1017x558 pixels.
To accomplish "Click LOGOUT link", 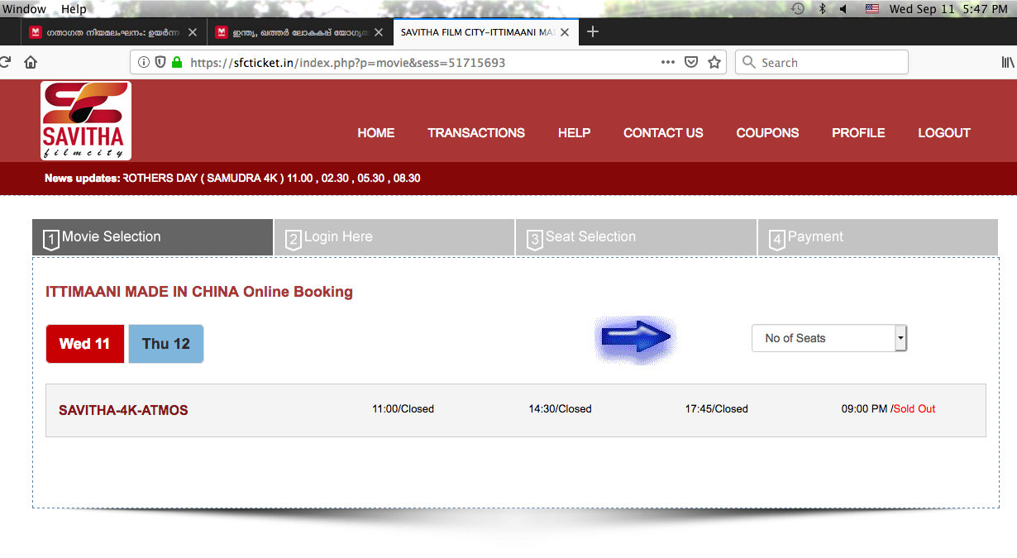I will (x=944, y=133).
